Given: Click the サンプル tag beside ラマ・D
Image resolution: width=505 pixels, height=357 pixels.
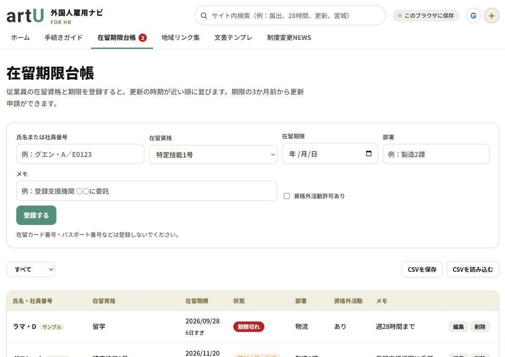Looking at the screenshot, I should coord(52,327).
